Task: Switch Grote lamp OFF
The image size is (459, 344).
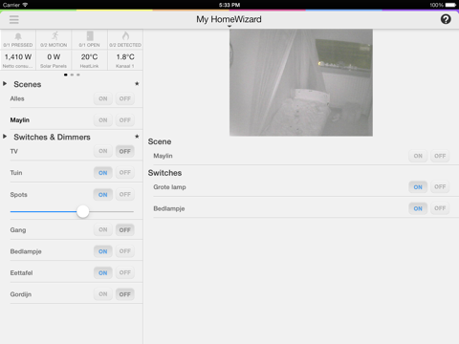Action: coord(440,187)
